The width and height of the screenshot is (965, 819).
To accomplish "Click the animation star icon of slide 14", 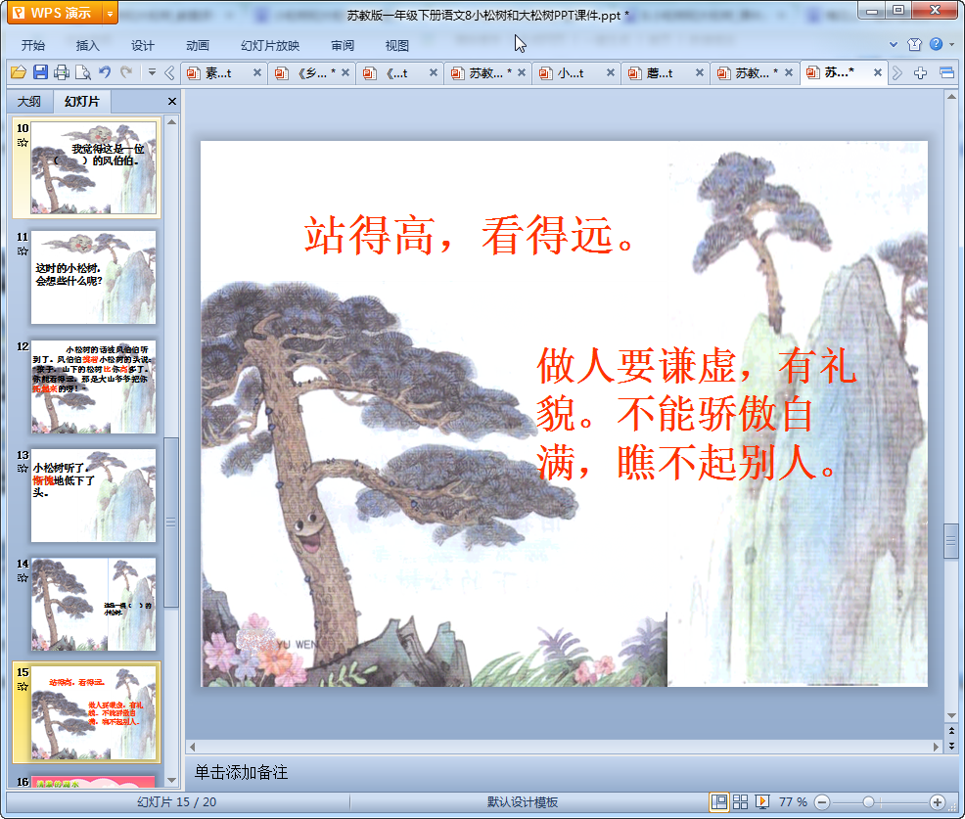I will [23, 577].
